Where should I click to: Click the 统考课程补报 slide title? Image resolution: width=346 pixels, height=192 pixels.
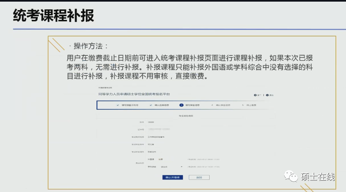(53, 15)
